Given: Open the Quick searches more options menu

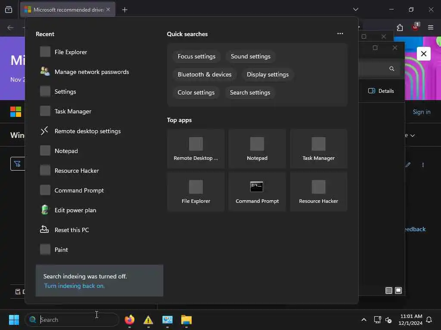Looking at the screenshot, I should [340, 34].
